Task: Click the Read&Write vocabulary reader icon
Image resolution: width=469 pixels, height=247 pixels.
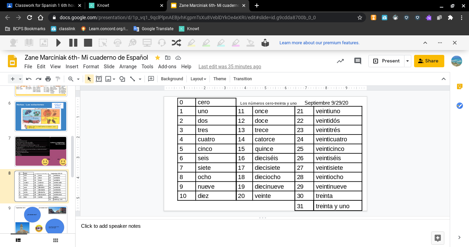Action: point(265,43)
